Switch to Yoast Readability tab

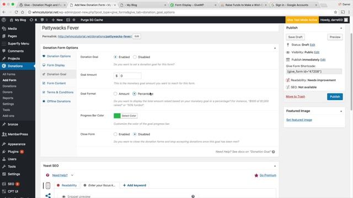click(x=67, y=185)
